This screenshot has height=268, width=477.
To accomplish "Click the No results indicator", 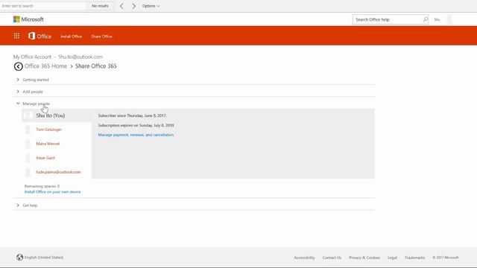I will (x=100, y=6).
